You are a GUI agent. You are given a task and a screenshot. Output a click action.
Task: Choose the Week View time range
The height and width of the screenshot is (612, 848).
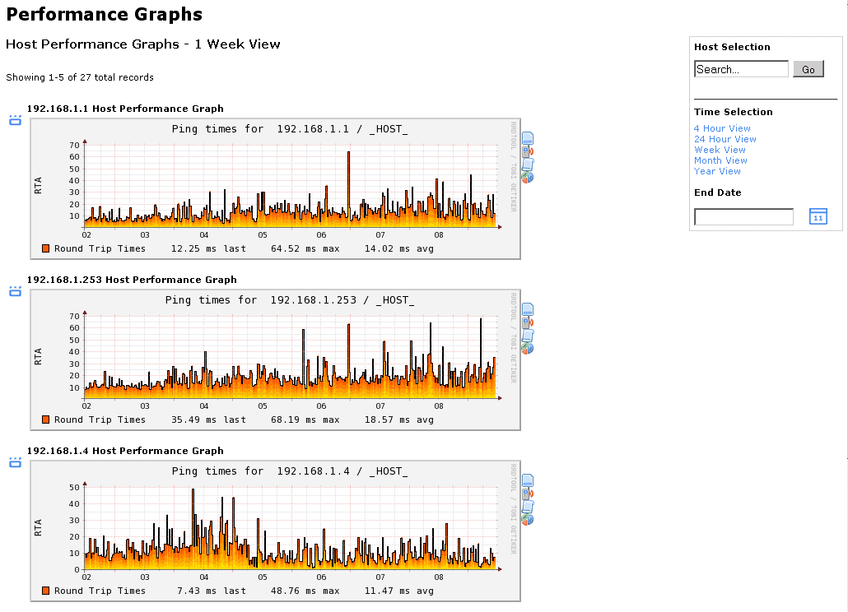click(720, 150)
